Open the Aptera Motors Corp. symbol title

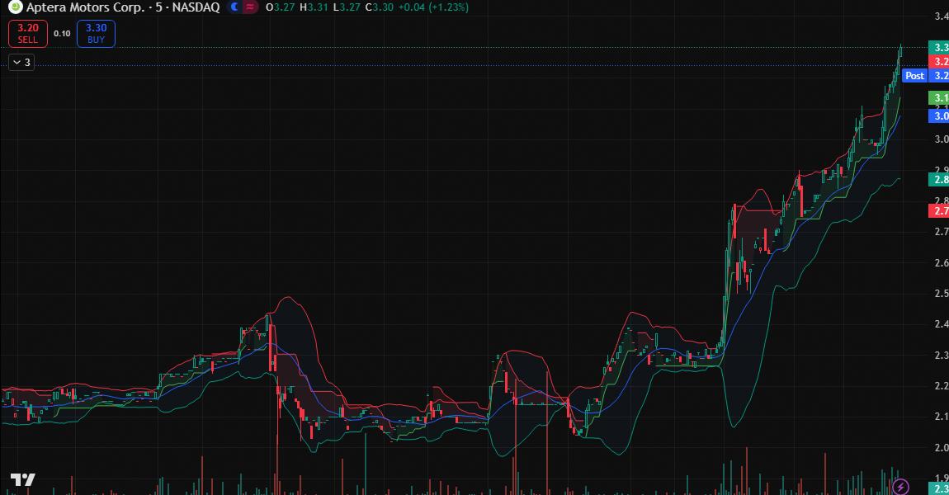(x=85, y=7)
